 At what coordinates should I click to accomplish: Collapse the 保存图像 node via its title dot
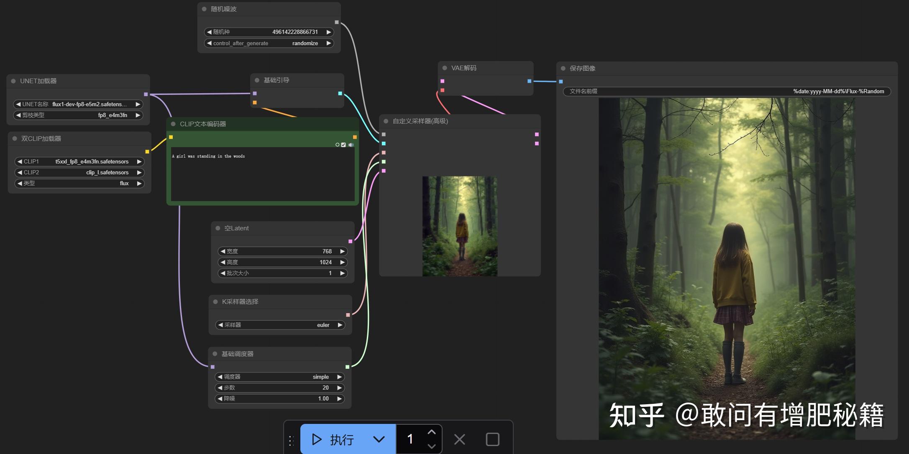(563, 68)
